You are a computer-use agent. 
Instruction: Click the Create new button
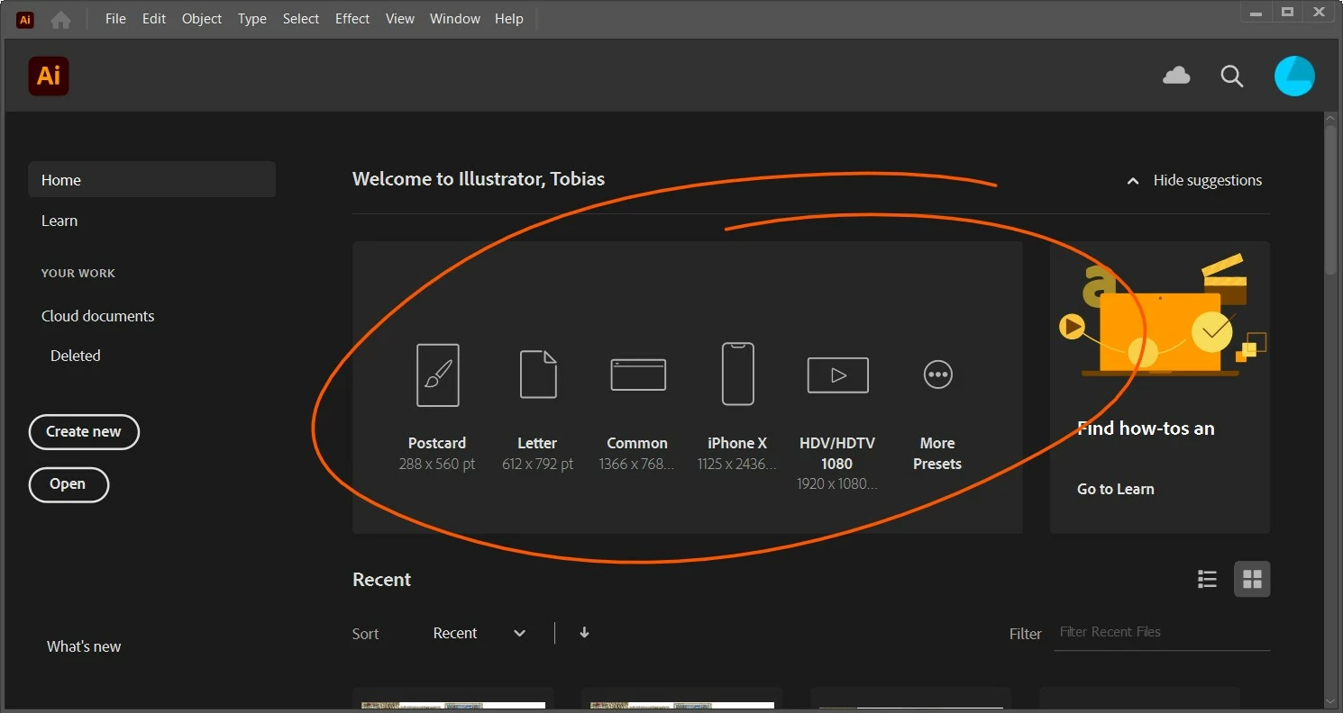(x=84, y=431)
